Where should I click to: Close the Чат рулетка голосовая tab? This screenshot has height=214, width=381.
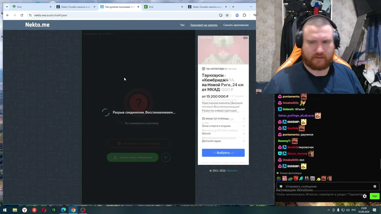(138, 7)
